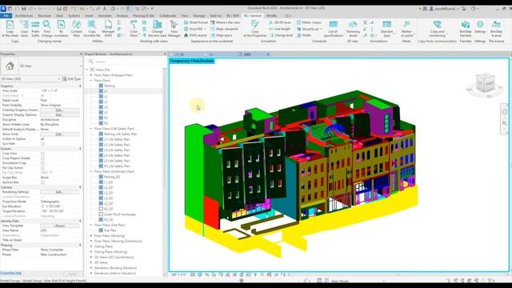
Task: Open BimStep Families icon
Action: tap(466, 28)
